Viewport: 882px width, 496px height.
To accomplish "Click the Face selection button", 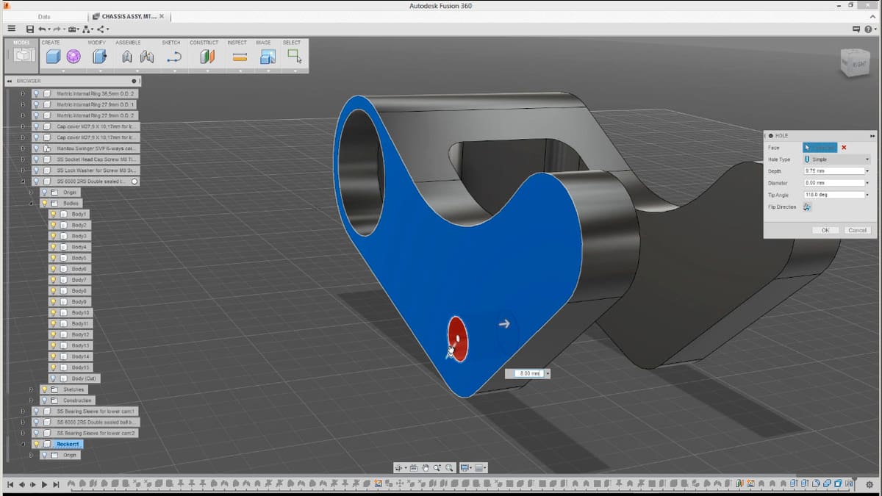I will pos(820,148).
